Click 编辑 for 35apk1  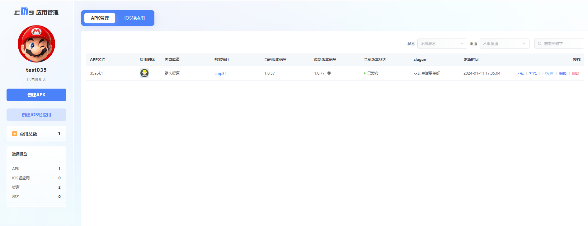point(563,74)
